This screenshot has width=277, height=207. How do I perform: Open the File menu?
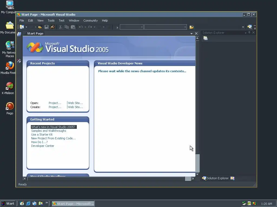[x=22, y=20]
